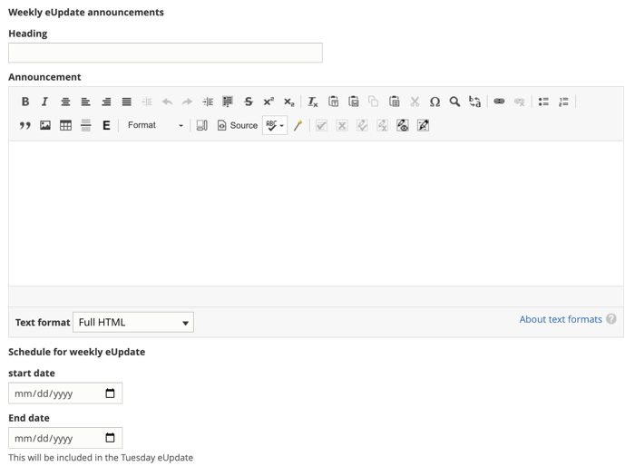Click the start date field

click(x=65, y=393)
